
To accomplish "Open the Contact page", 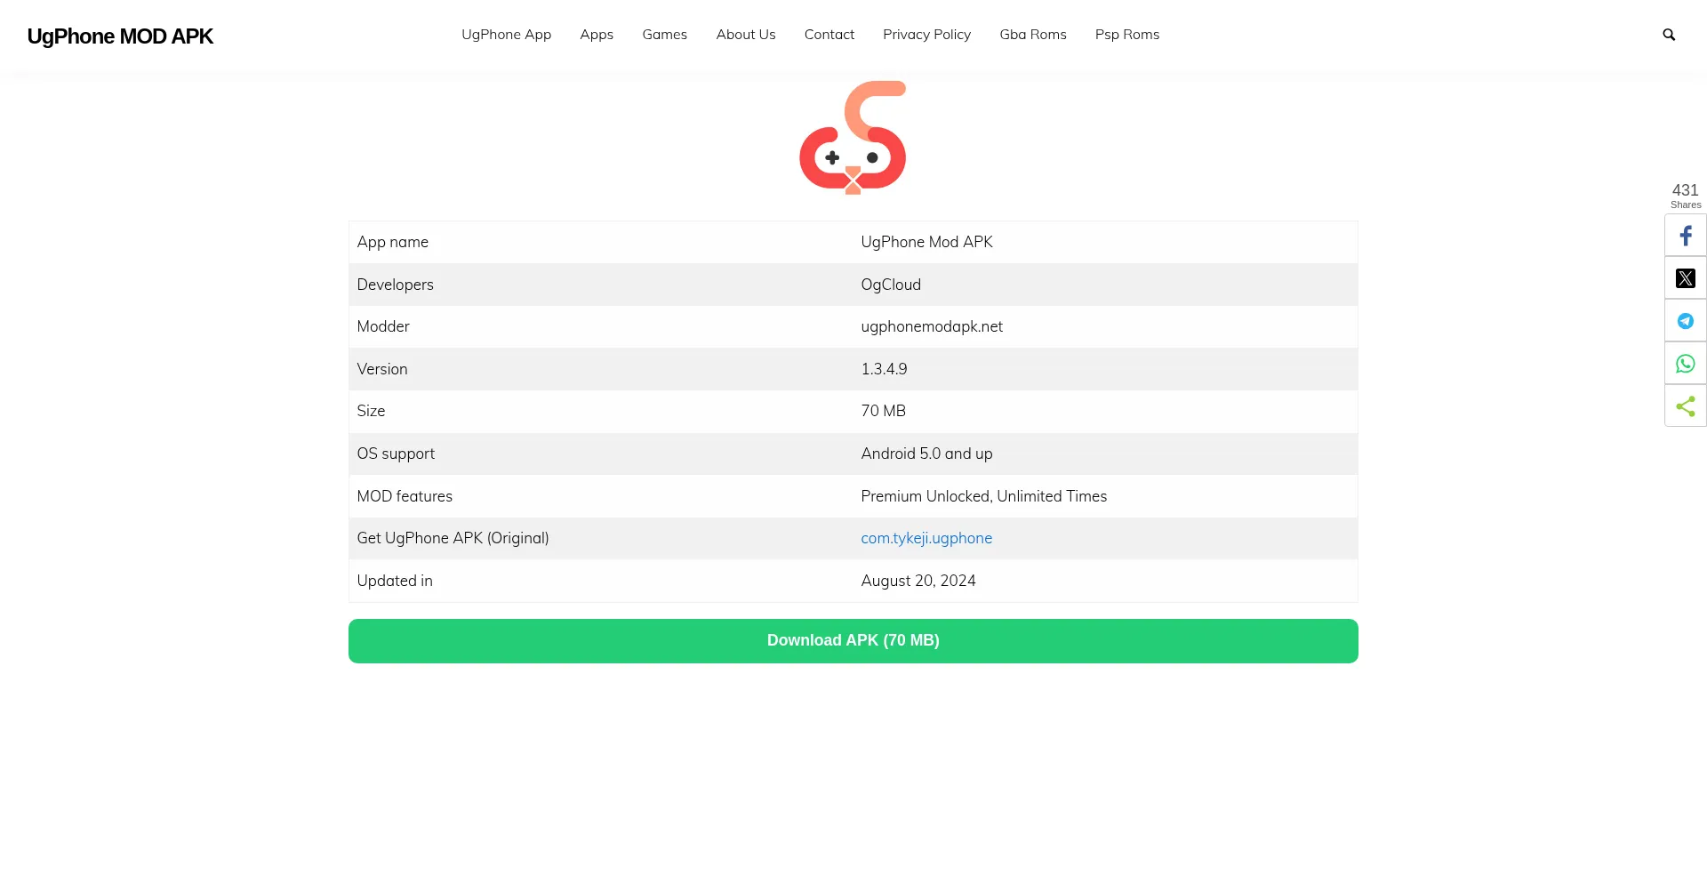I will point(829,35).
